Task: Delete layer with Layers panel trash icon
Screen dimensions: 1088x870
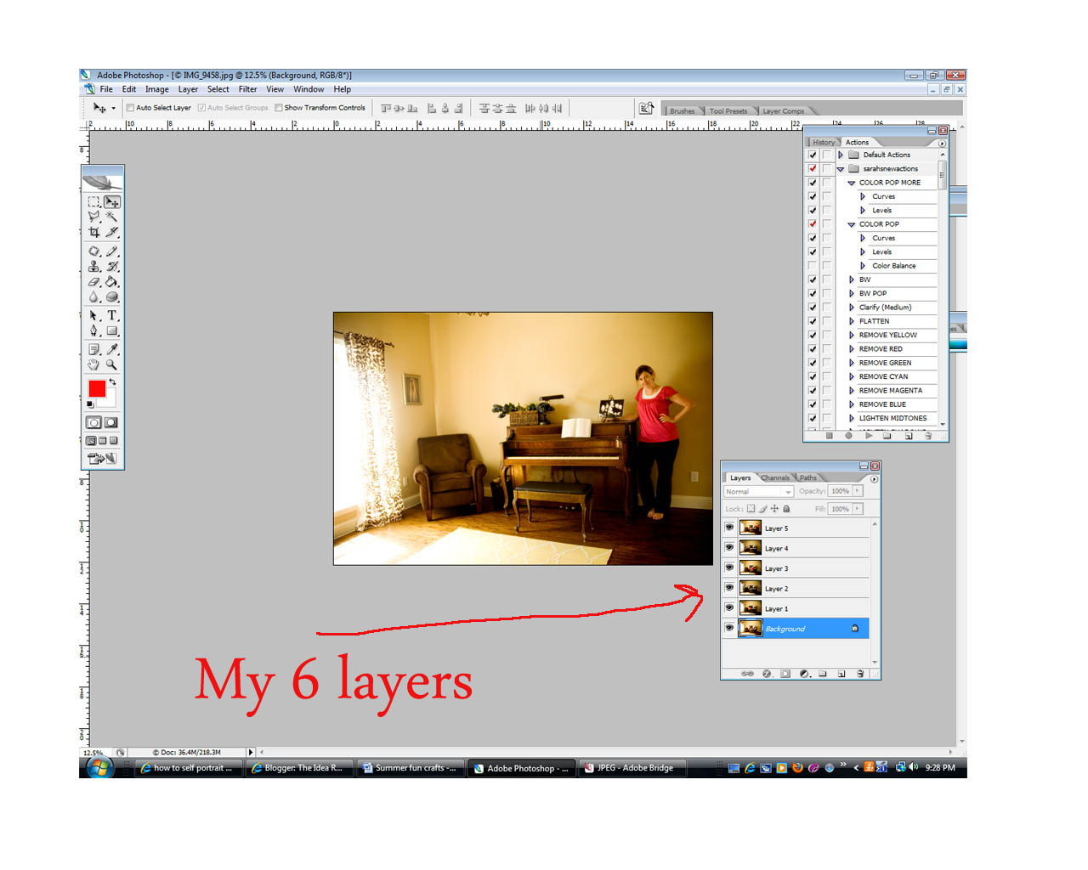Action: [x=860, y=674]
